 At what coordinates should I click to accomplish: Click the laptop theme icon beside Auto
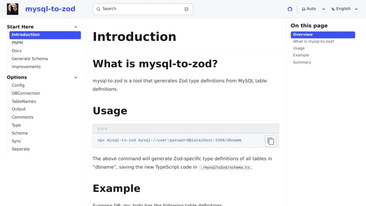click(x=304, y=9)
